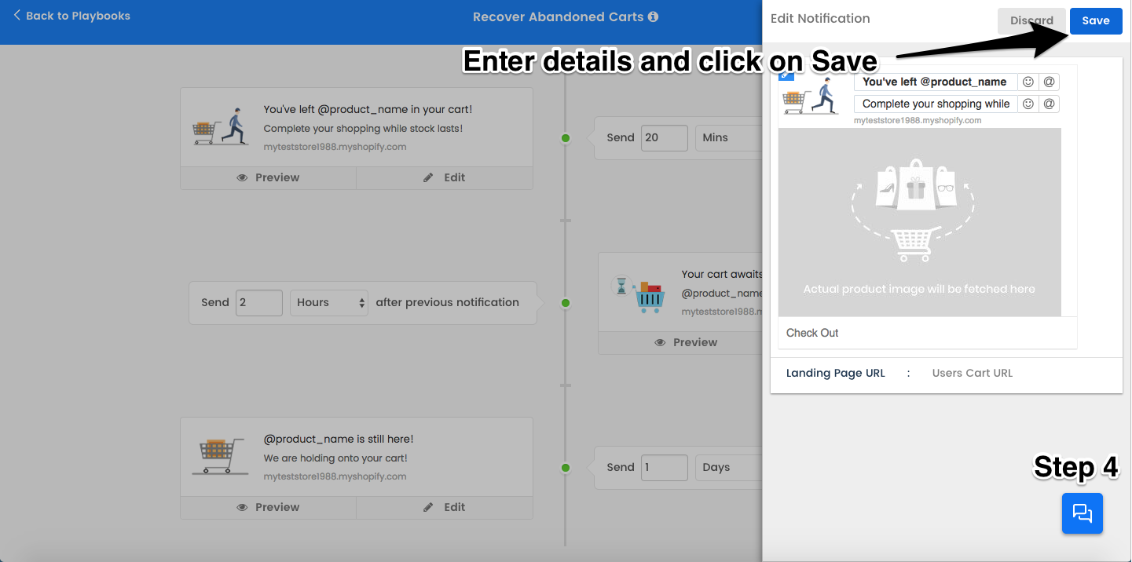Click the pencil icon on first notification's Edit
Viewport: 1132px width, 562px height.
pos(428,177)
